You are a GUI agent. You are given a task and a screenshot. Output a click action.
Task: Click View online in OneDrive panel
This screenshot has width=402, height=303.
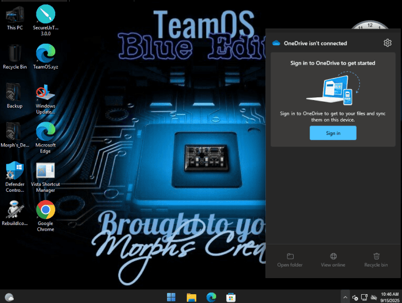pos(333,260)
